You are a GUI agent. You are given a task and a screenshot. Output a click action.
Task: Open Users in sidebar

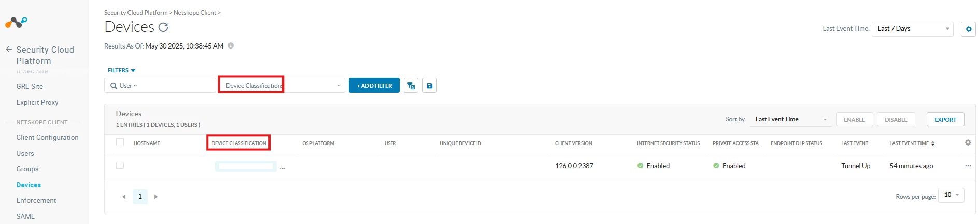click(25, 153)
